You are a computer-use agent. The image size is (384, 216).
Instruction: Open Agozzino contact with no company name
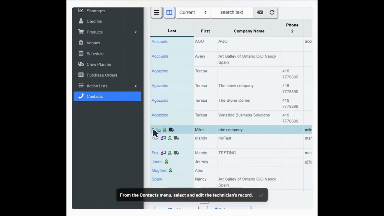point(160,71)
